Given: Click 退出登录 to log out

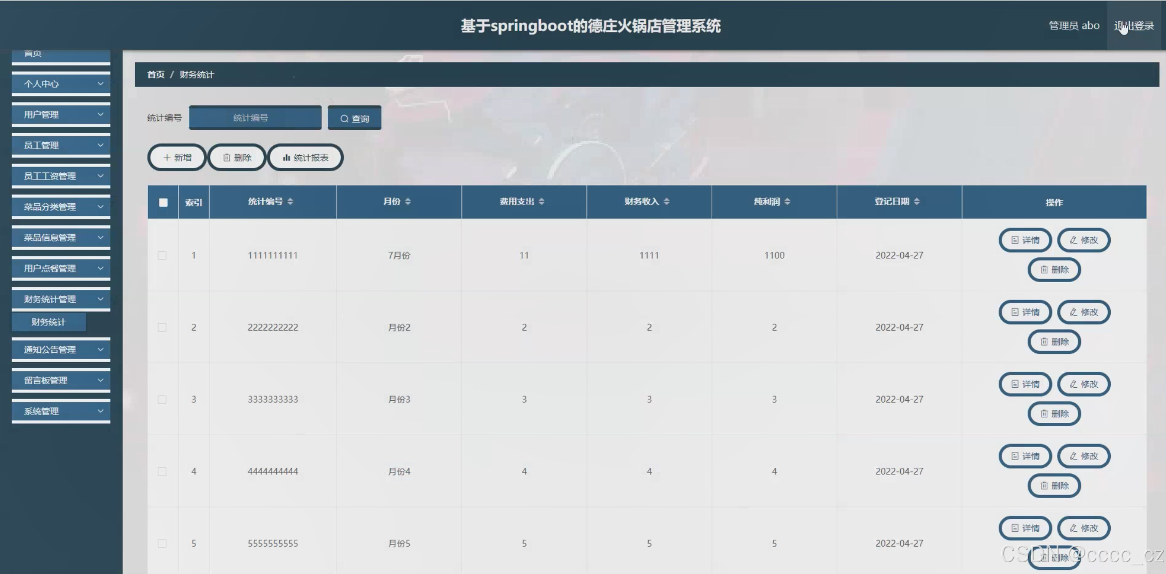Looking at the screenshot, I should [x=1133, y=26].
